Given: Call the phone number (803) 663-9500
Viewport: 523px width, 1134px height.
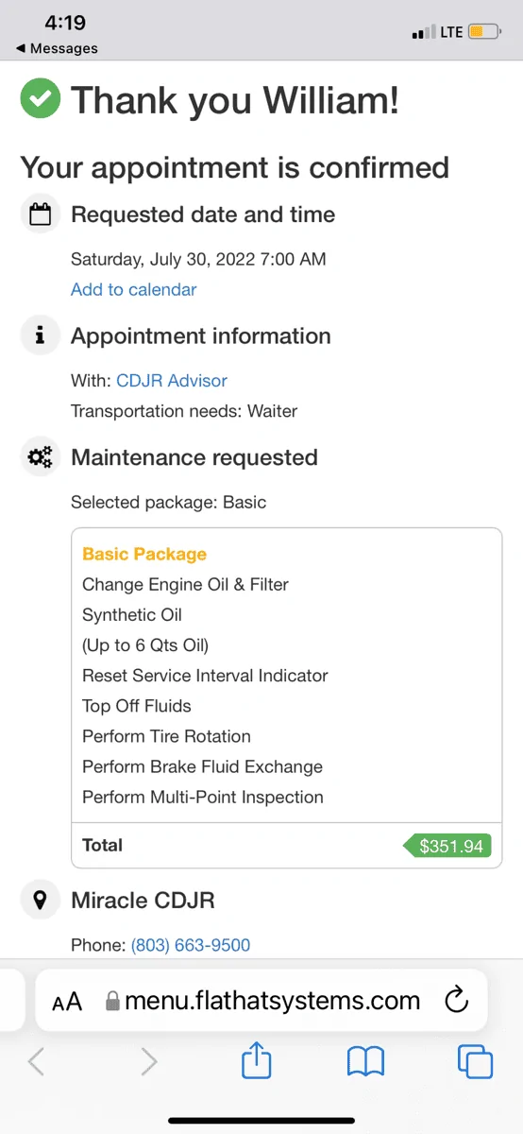Looking at the screenshot, I should 191,945.
